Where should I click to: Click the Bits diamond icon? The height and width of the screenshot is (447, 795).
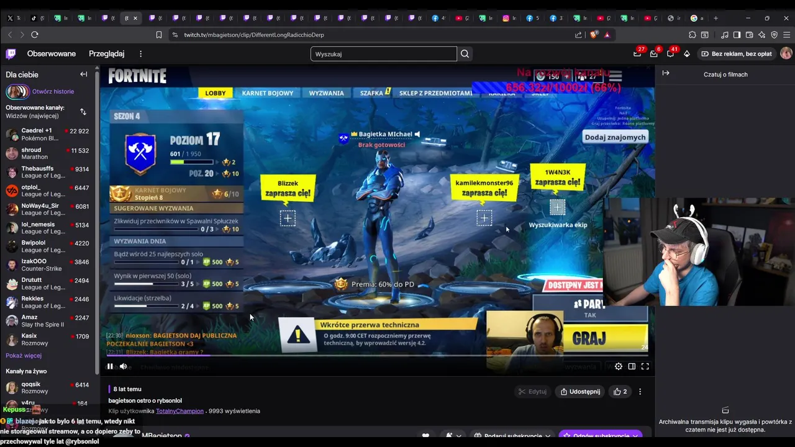[x=686, y=54]
